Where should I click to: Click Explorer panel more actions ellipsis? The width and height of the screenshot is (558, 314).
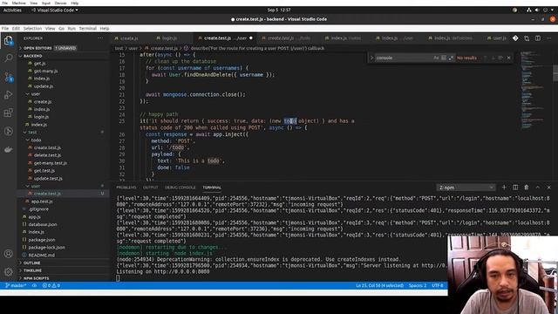(100, 38)
